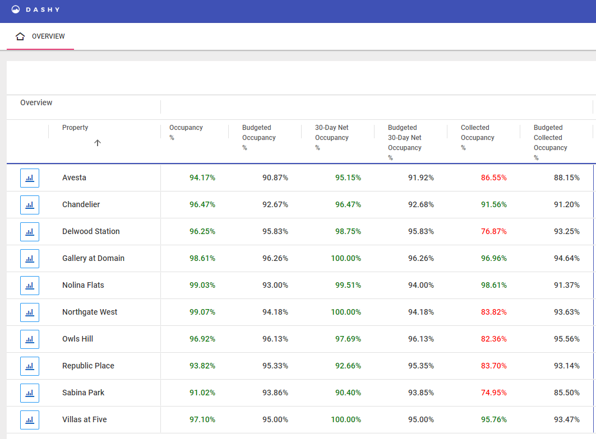596x439 pixels.
Task: Click the DASHY brand text
Action: tap(43, 10)
